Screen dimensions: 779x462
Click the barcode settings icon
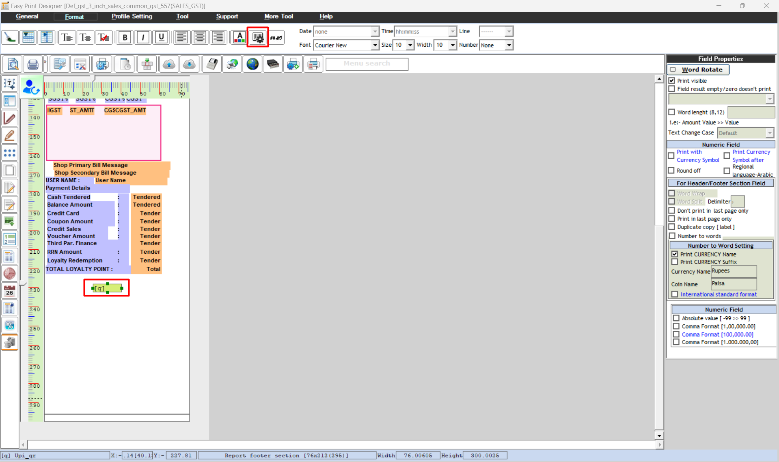pos(258,37)
